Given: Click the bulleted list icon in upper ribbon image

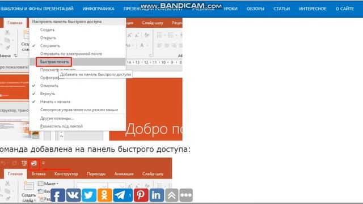Looking at the screenshot, I should (159, 35).
